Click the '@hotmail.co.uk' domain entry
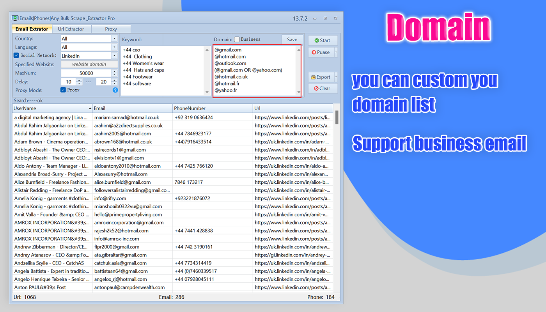 click(x=231, y=77)
